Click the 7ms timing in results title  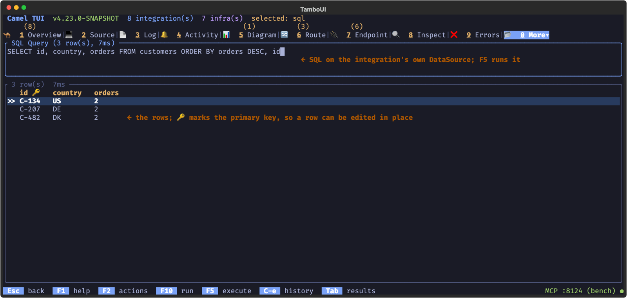(x=59, y=84)
